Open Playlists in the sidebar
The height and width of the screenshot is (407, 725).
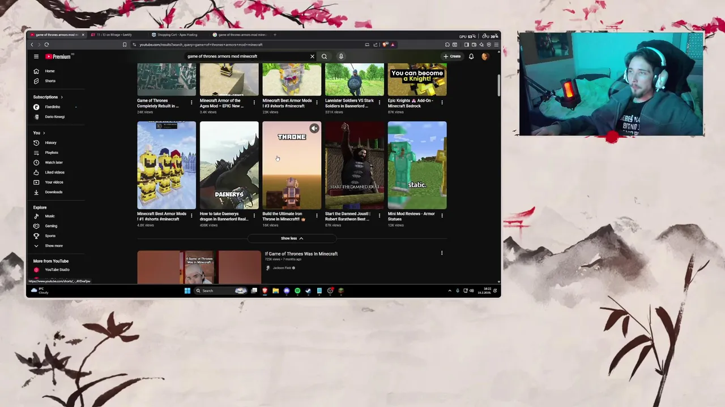(51, 153)
